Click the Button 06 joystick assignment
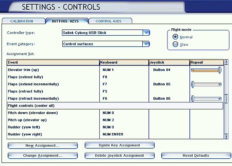 coord(162,99)
